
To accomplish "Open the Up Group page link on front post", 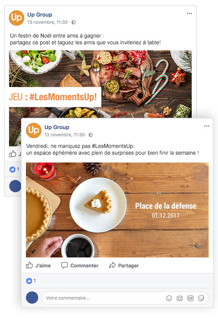I will [x=57, y=127].
